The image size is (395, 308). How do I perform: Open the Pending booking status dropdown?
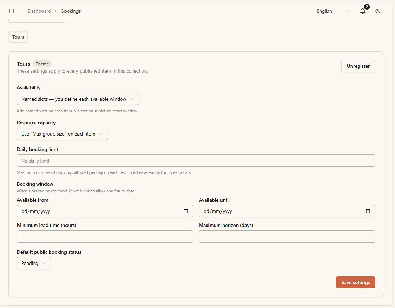[x=34, y=263]
